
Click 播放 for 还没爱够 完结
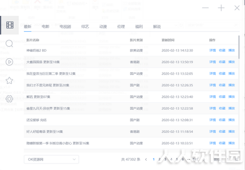[x=232, y=120]
